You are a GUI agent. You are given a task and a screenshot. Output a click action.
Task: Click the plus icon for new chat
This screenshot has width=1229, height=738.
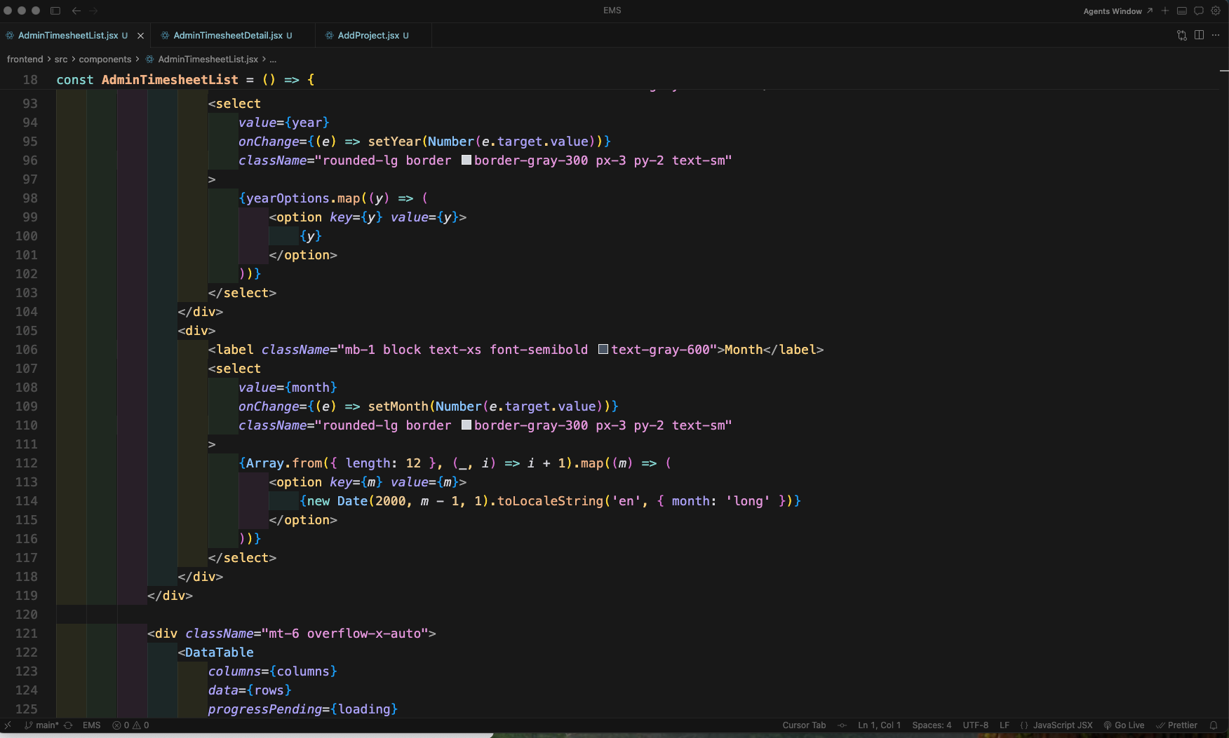pos(1165,11)
